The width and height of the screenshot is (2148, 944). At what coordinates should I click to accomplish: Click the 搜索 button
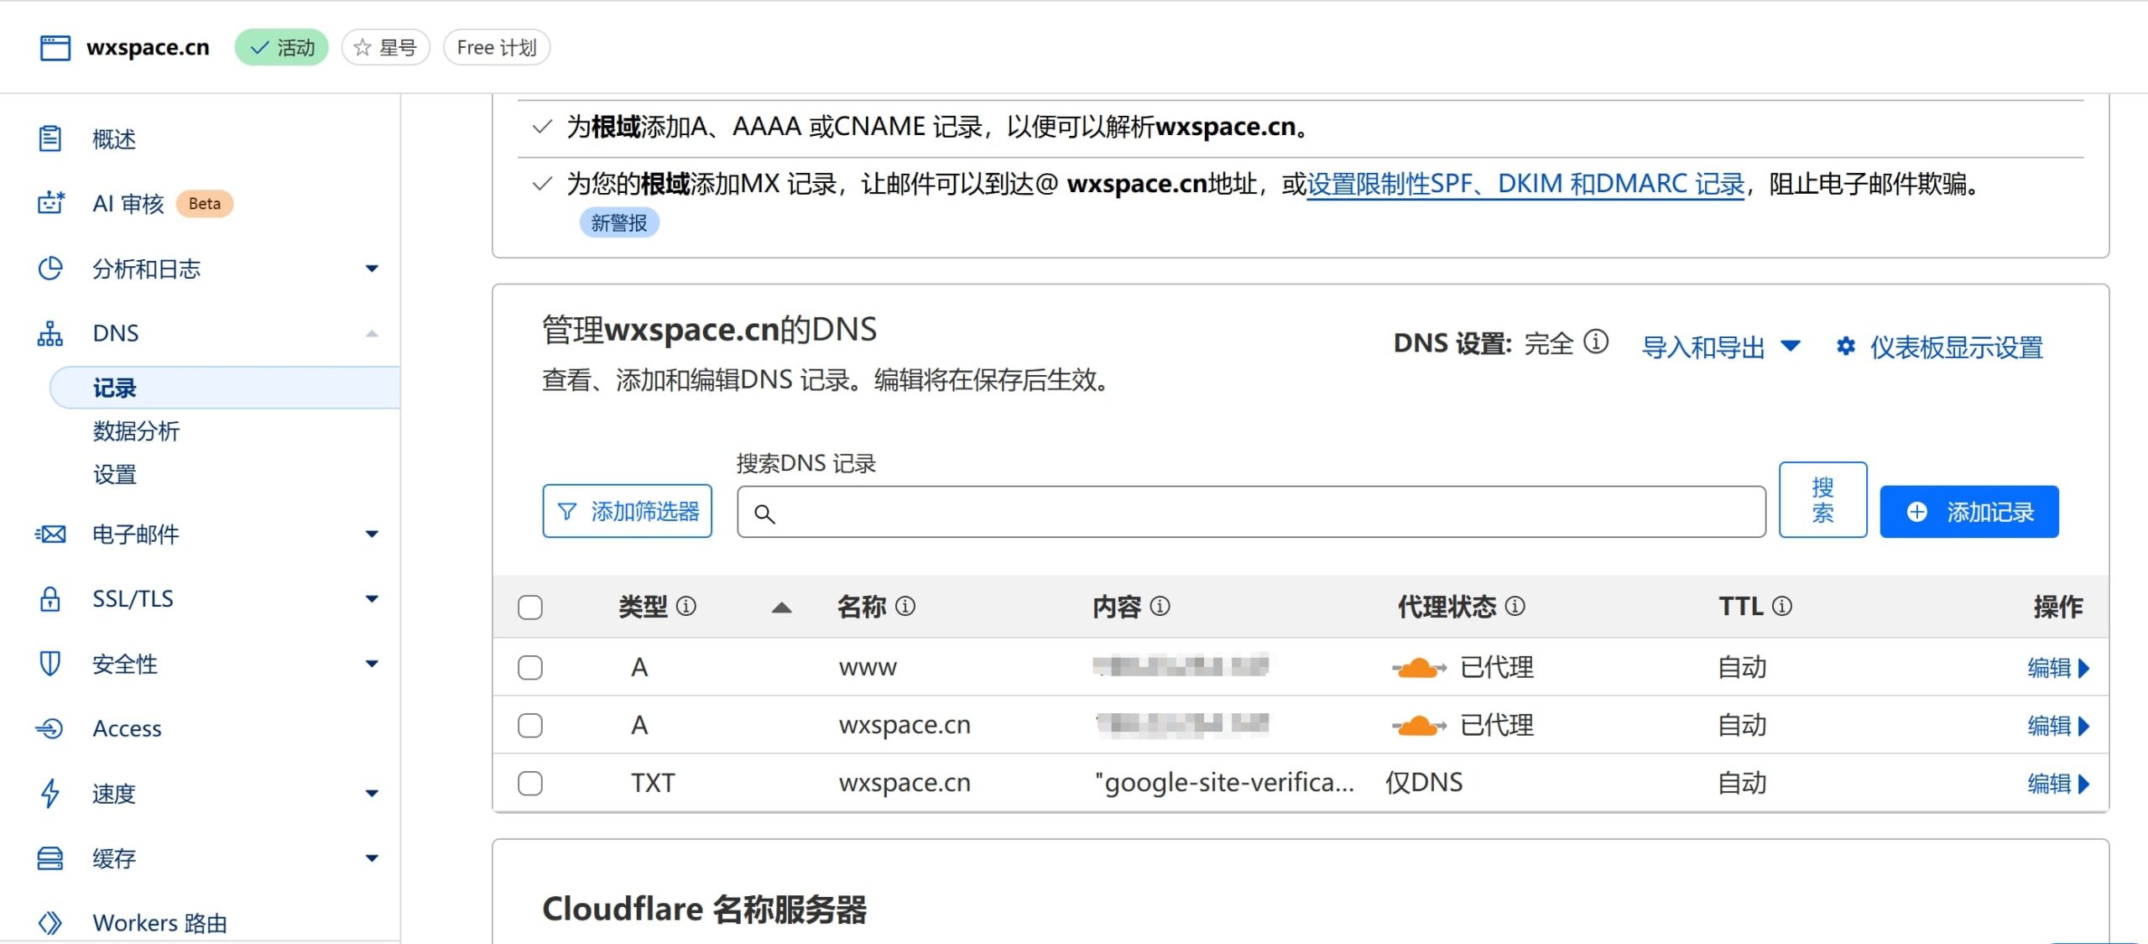1822,500
